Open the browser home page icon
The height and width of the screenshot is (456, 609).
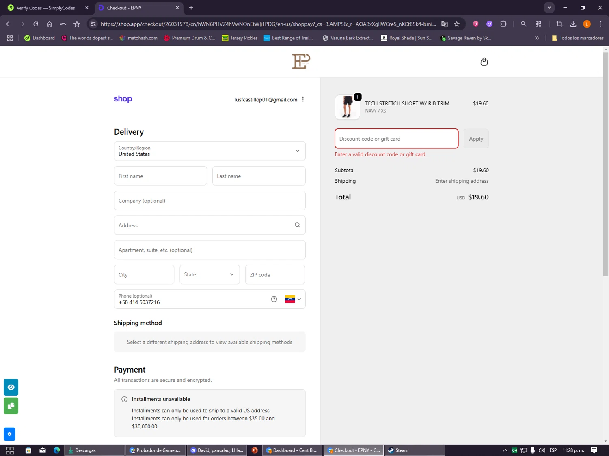point(50,24)
